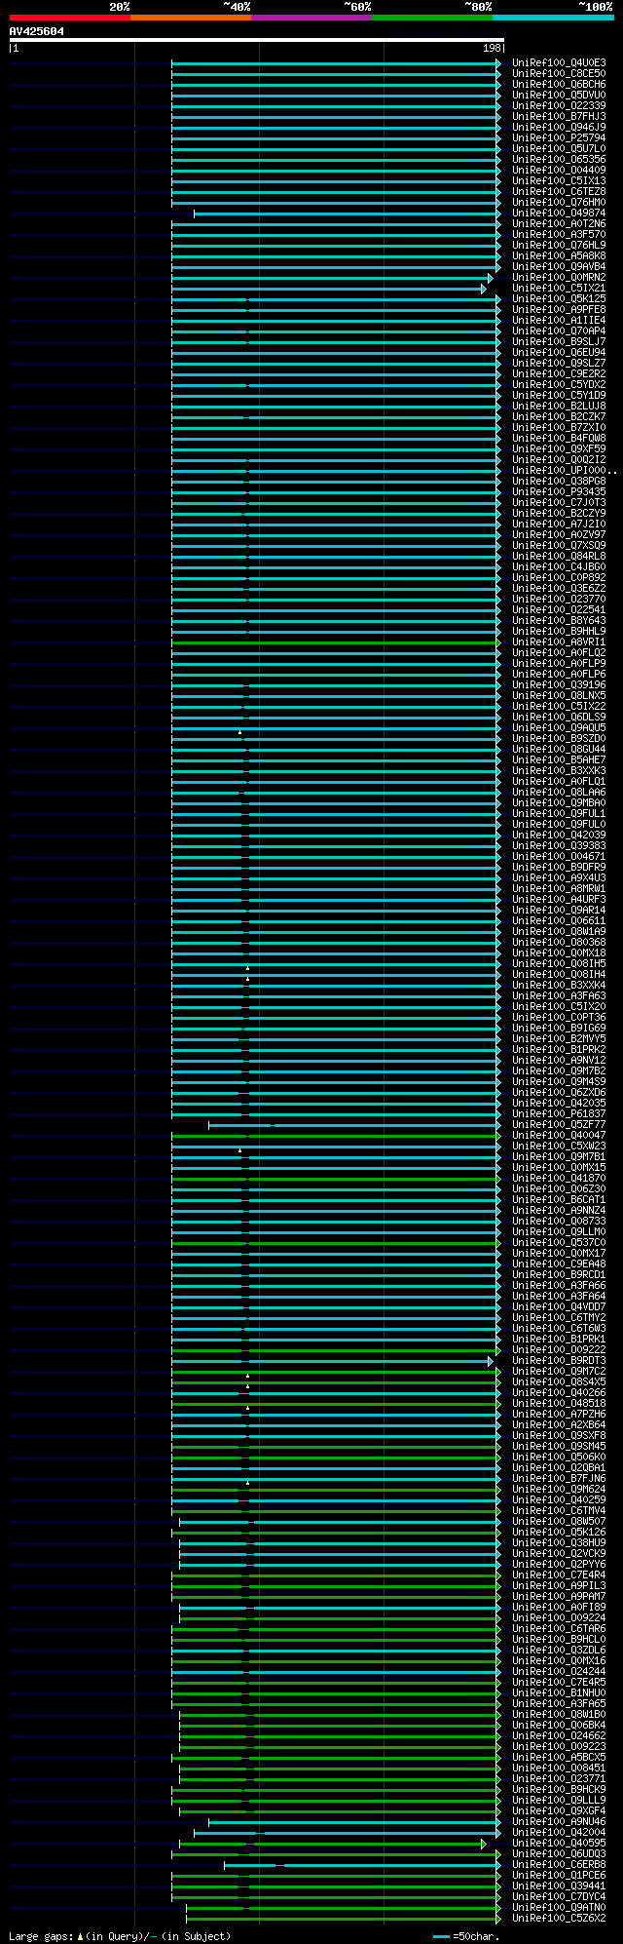Select label UniRef100_B5AHE7
The width and height of the screenshot is (623, 1944).
coord(559,760)
